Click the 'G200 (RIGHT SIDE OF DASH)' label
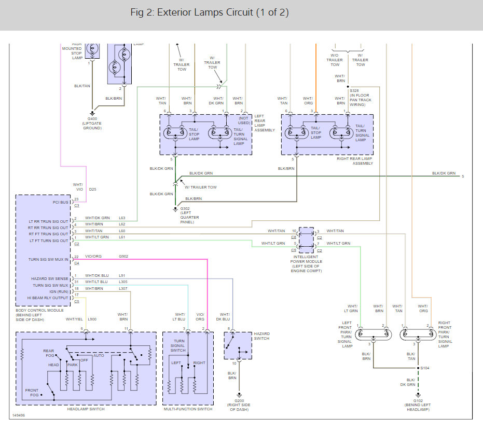 click(239, 405)
